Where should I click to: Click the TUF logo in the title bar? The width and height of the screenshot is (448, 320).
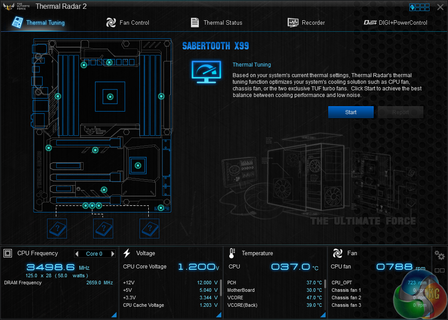tap(8, 7)
